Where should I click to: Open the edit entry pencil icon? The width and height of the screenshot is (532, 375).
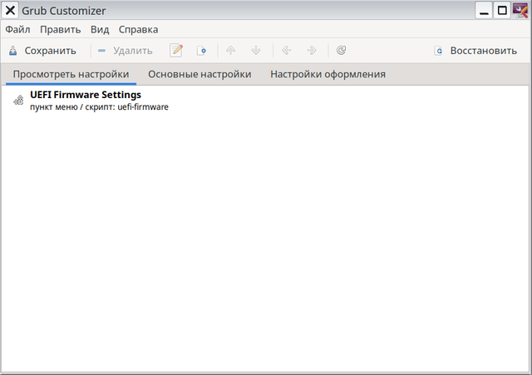(176, 51)
